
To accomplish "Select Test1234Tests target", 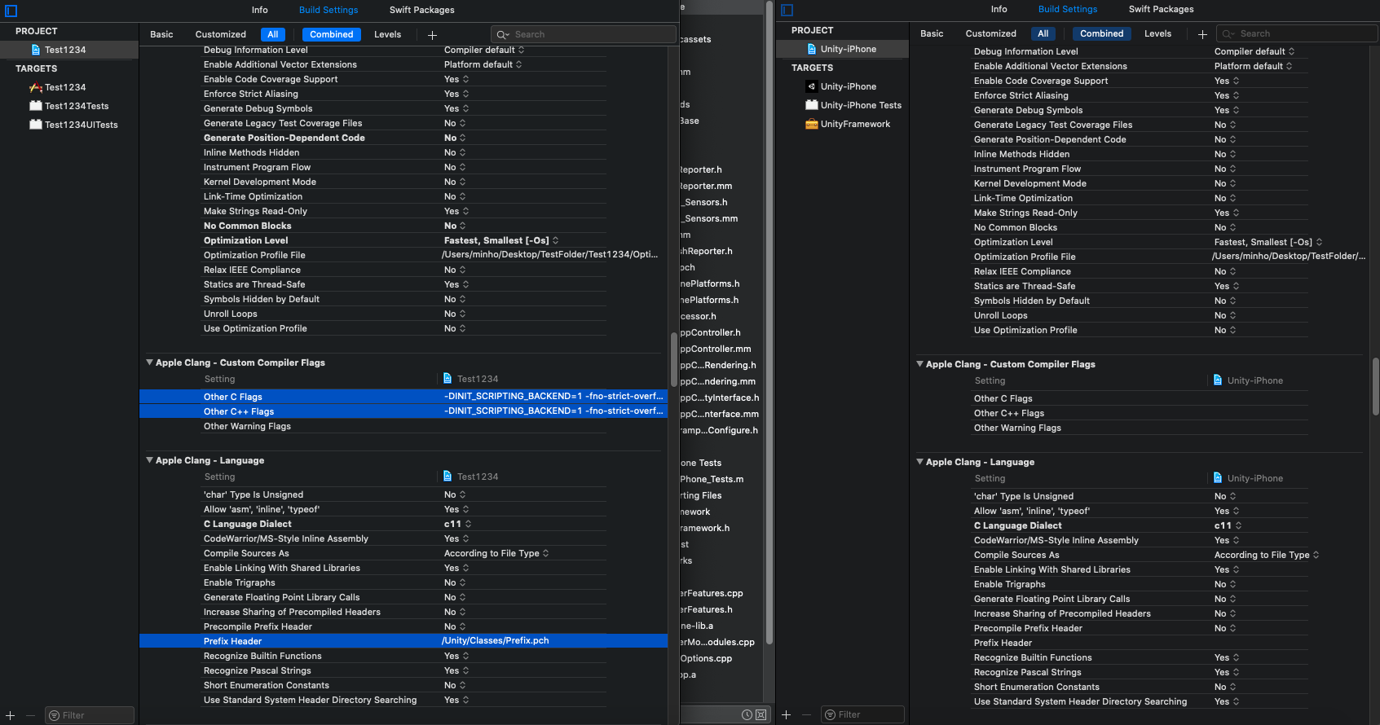I will 76,106.
